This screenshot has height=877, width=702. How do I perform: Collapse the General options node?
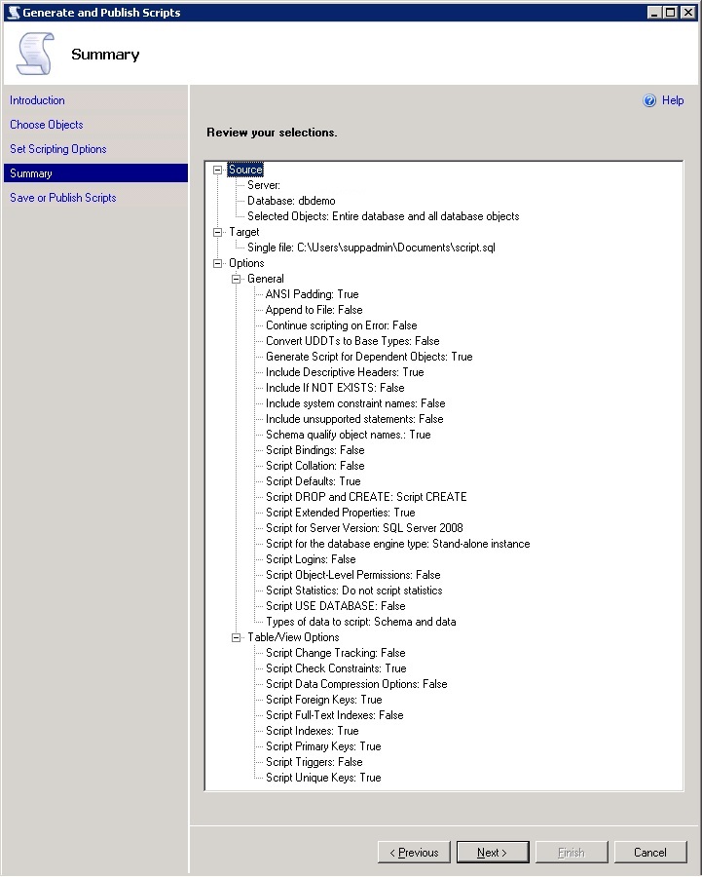pos(237,279)
